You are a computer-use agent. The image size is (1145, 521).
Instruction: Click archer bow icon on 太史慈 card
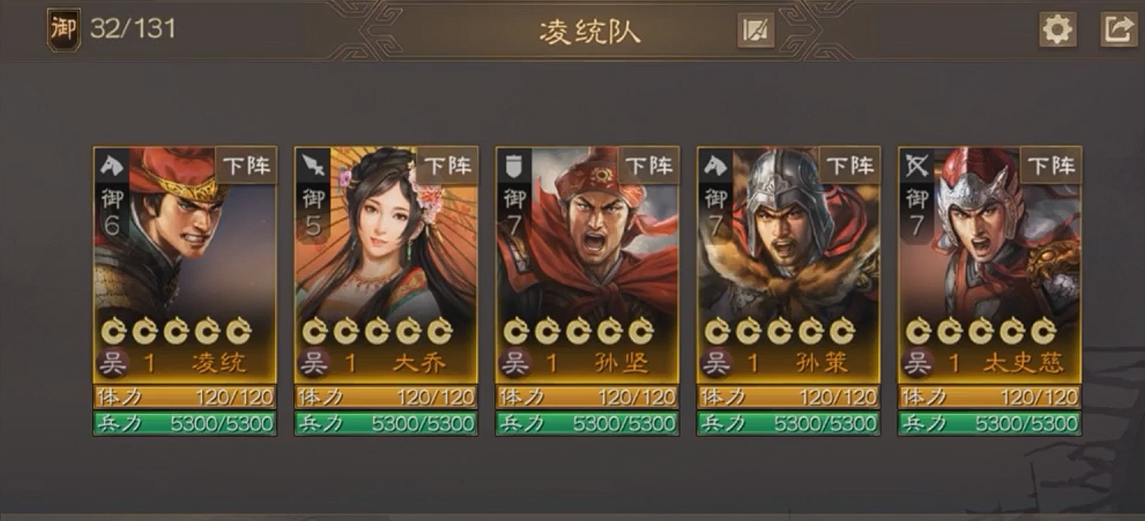[x=917, y=165]
